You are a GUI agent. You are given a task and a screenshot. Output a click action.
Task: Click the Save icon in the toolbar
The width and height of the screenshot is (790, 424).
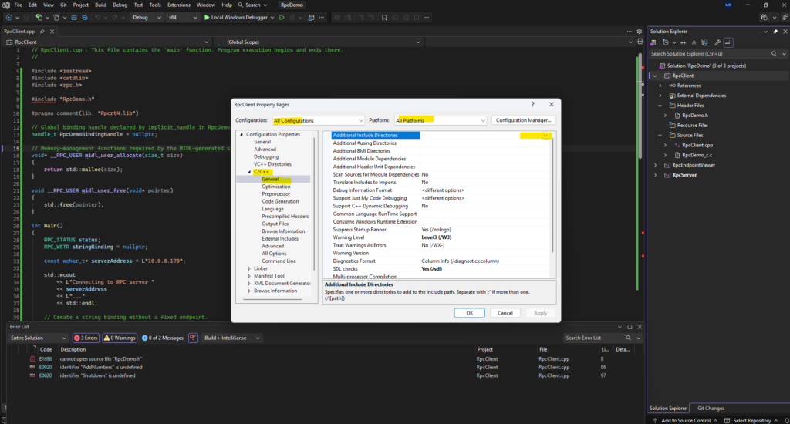point(74,17)
